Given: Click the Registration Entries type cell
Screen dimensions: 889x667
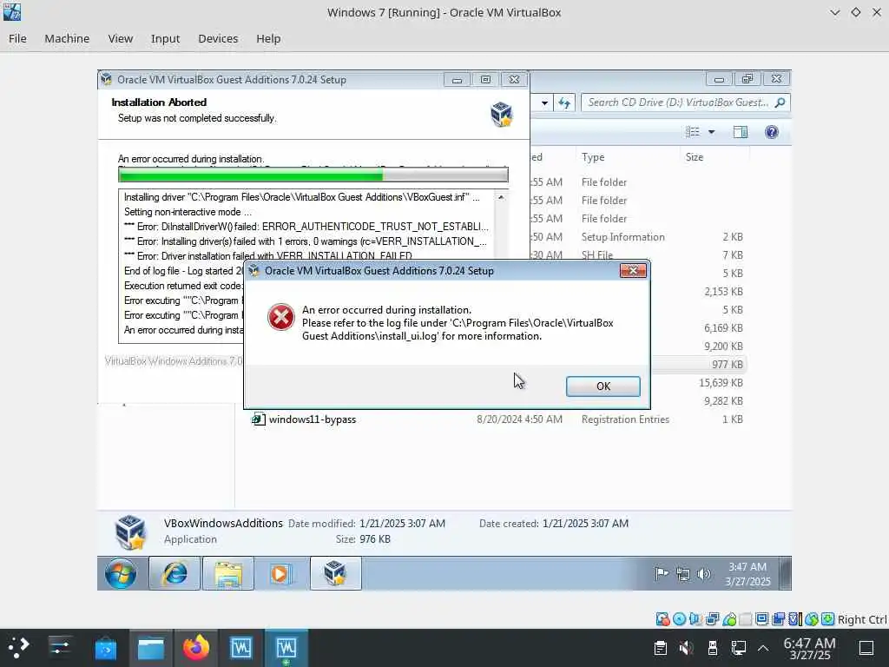Looking at the screenshot, I should click(625, 419).
